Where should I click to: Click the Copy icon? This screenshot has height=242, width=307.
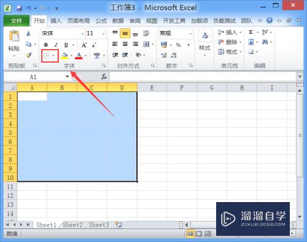[28, 44]
